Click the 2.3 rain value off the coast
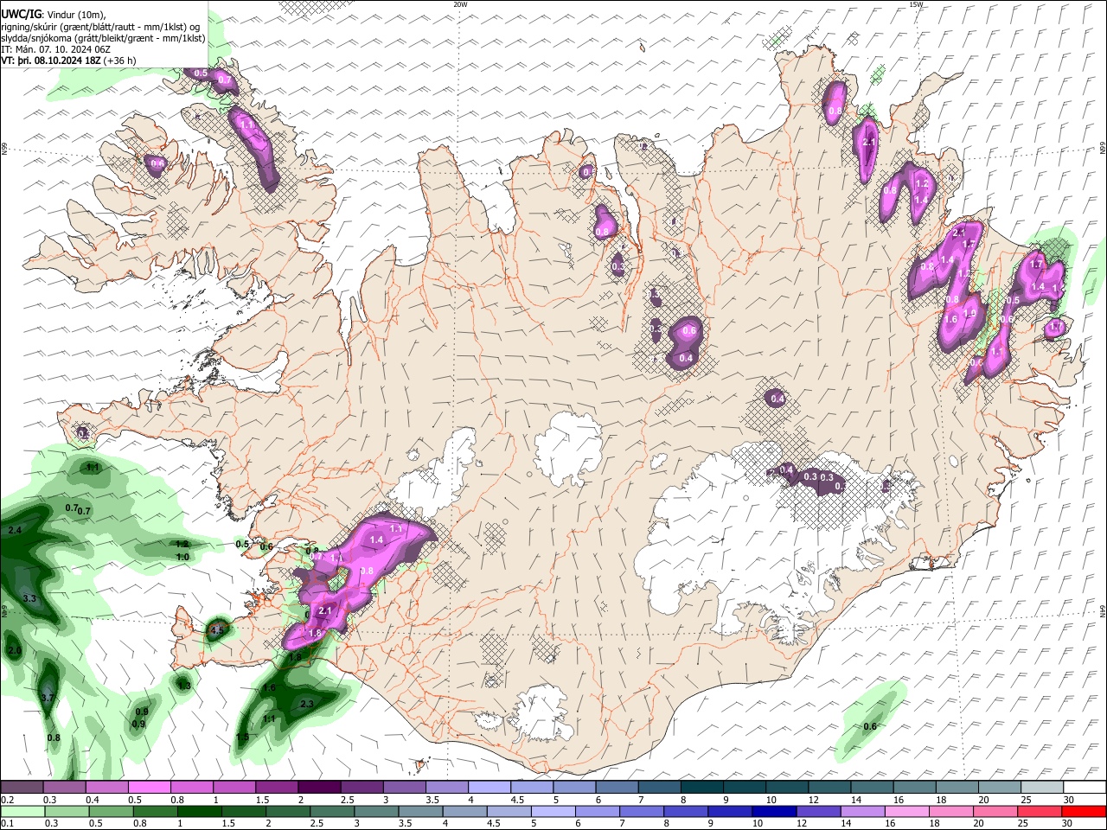Viewport: 1107px width, 830px height. pos(306,705)
